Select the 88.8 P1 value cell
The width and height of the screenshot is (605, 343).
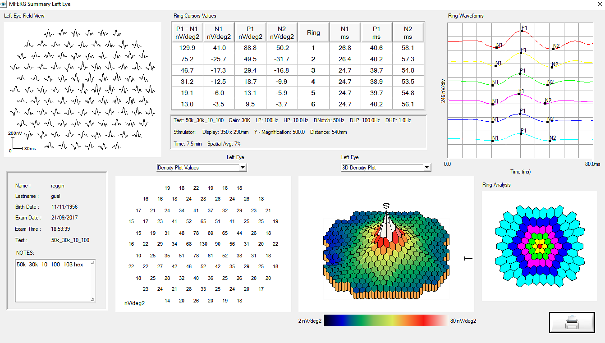(250, 48)
